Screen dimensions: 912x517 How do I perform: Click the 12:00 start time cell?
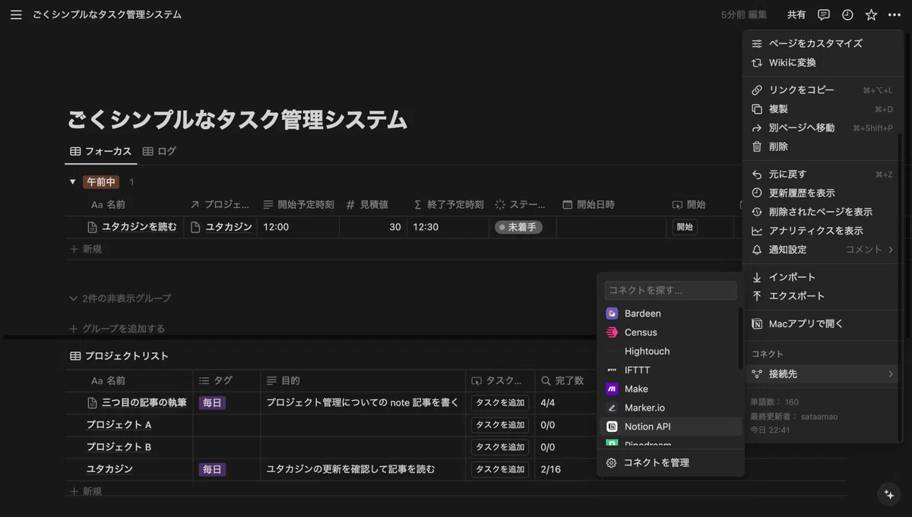[x=298, y=227]
